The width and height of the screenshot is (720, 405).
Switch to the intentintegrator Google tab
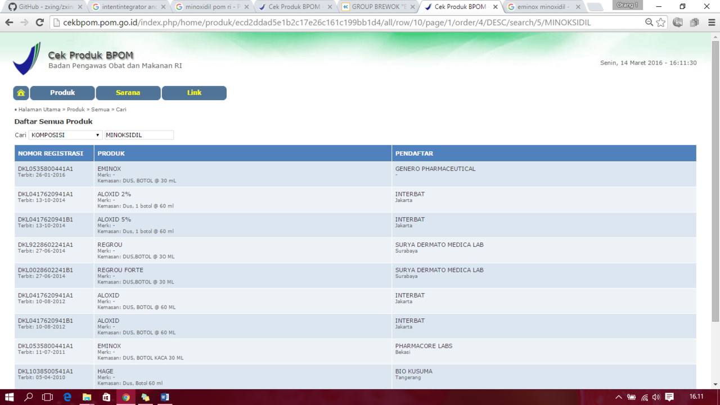coord(128,7)
